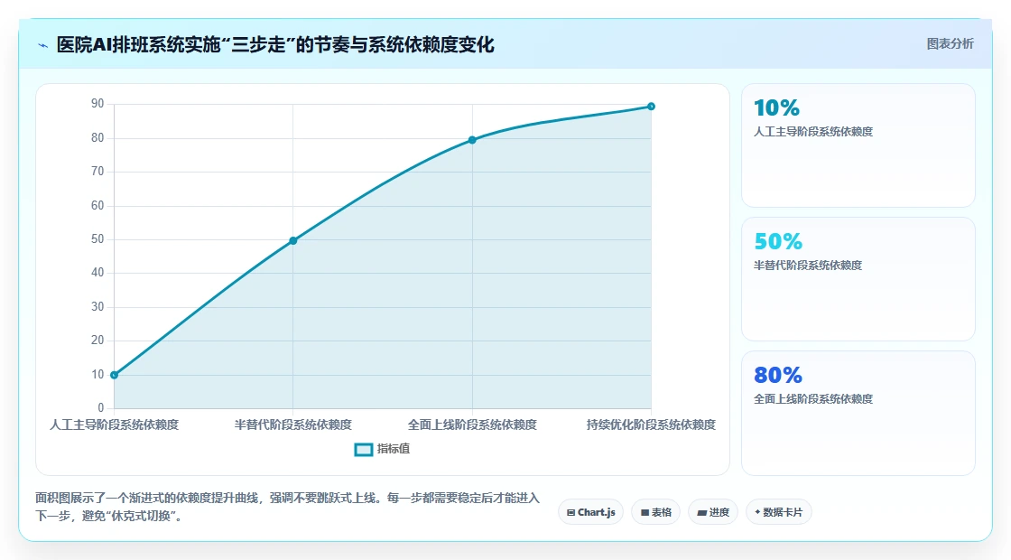Viewport: 1011px width, 560px height.
Task: Click the 图表分析 label in header
Action: coord(950,44)
